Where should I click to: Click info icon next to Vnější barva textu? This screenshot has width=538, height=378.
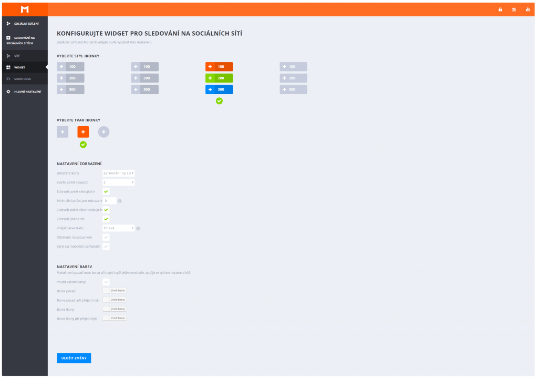pos(138,228)
